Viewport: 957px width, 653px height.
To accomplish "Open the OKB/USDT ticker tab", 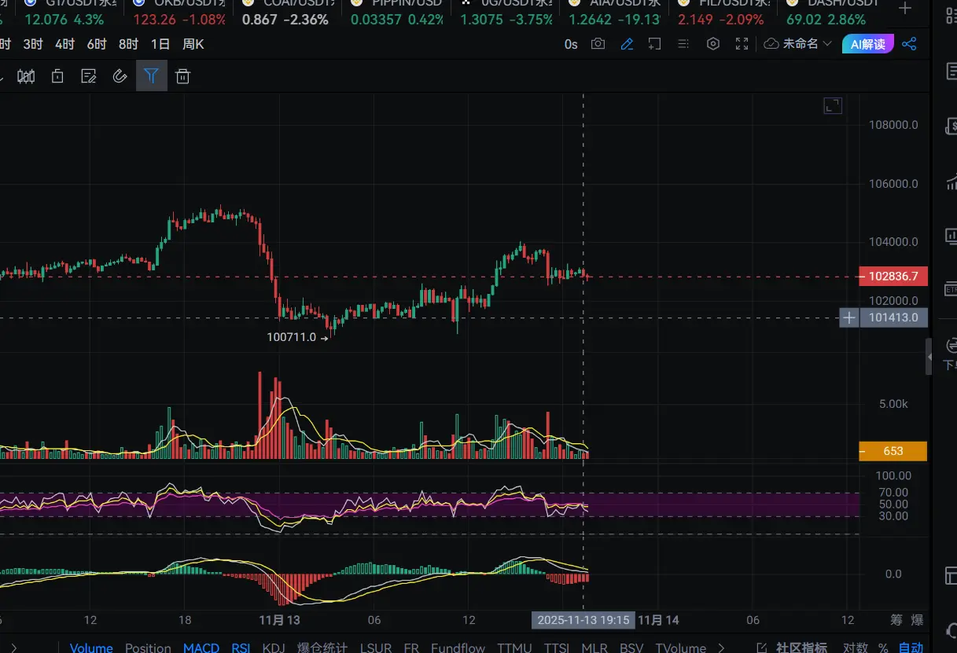I will tap(180, 12).
